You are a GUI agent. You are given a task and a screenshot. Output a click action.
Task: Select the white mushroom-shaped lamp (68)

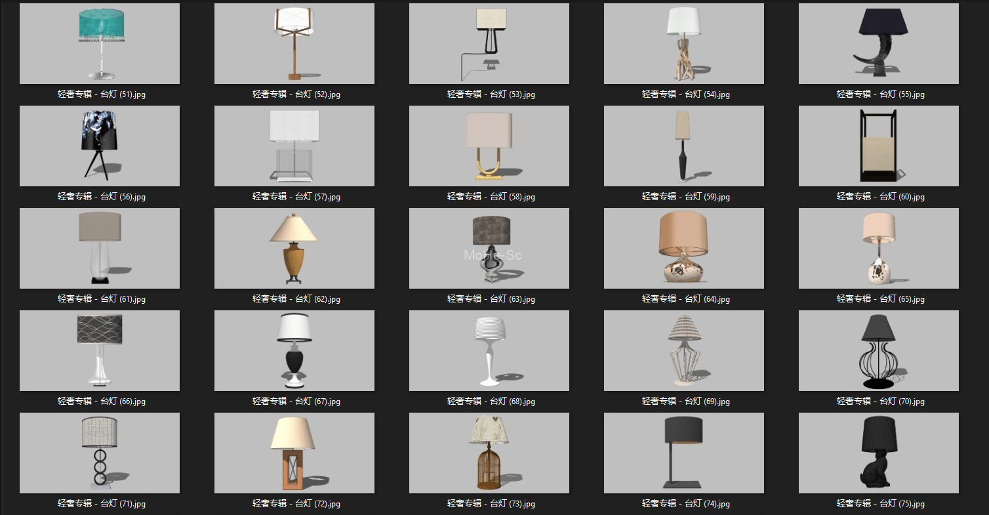point(489,350)
